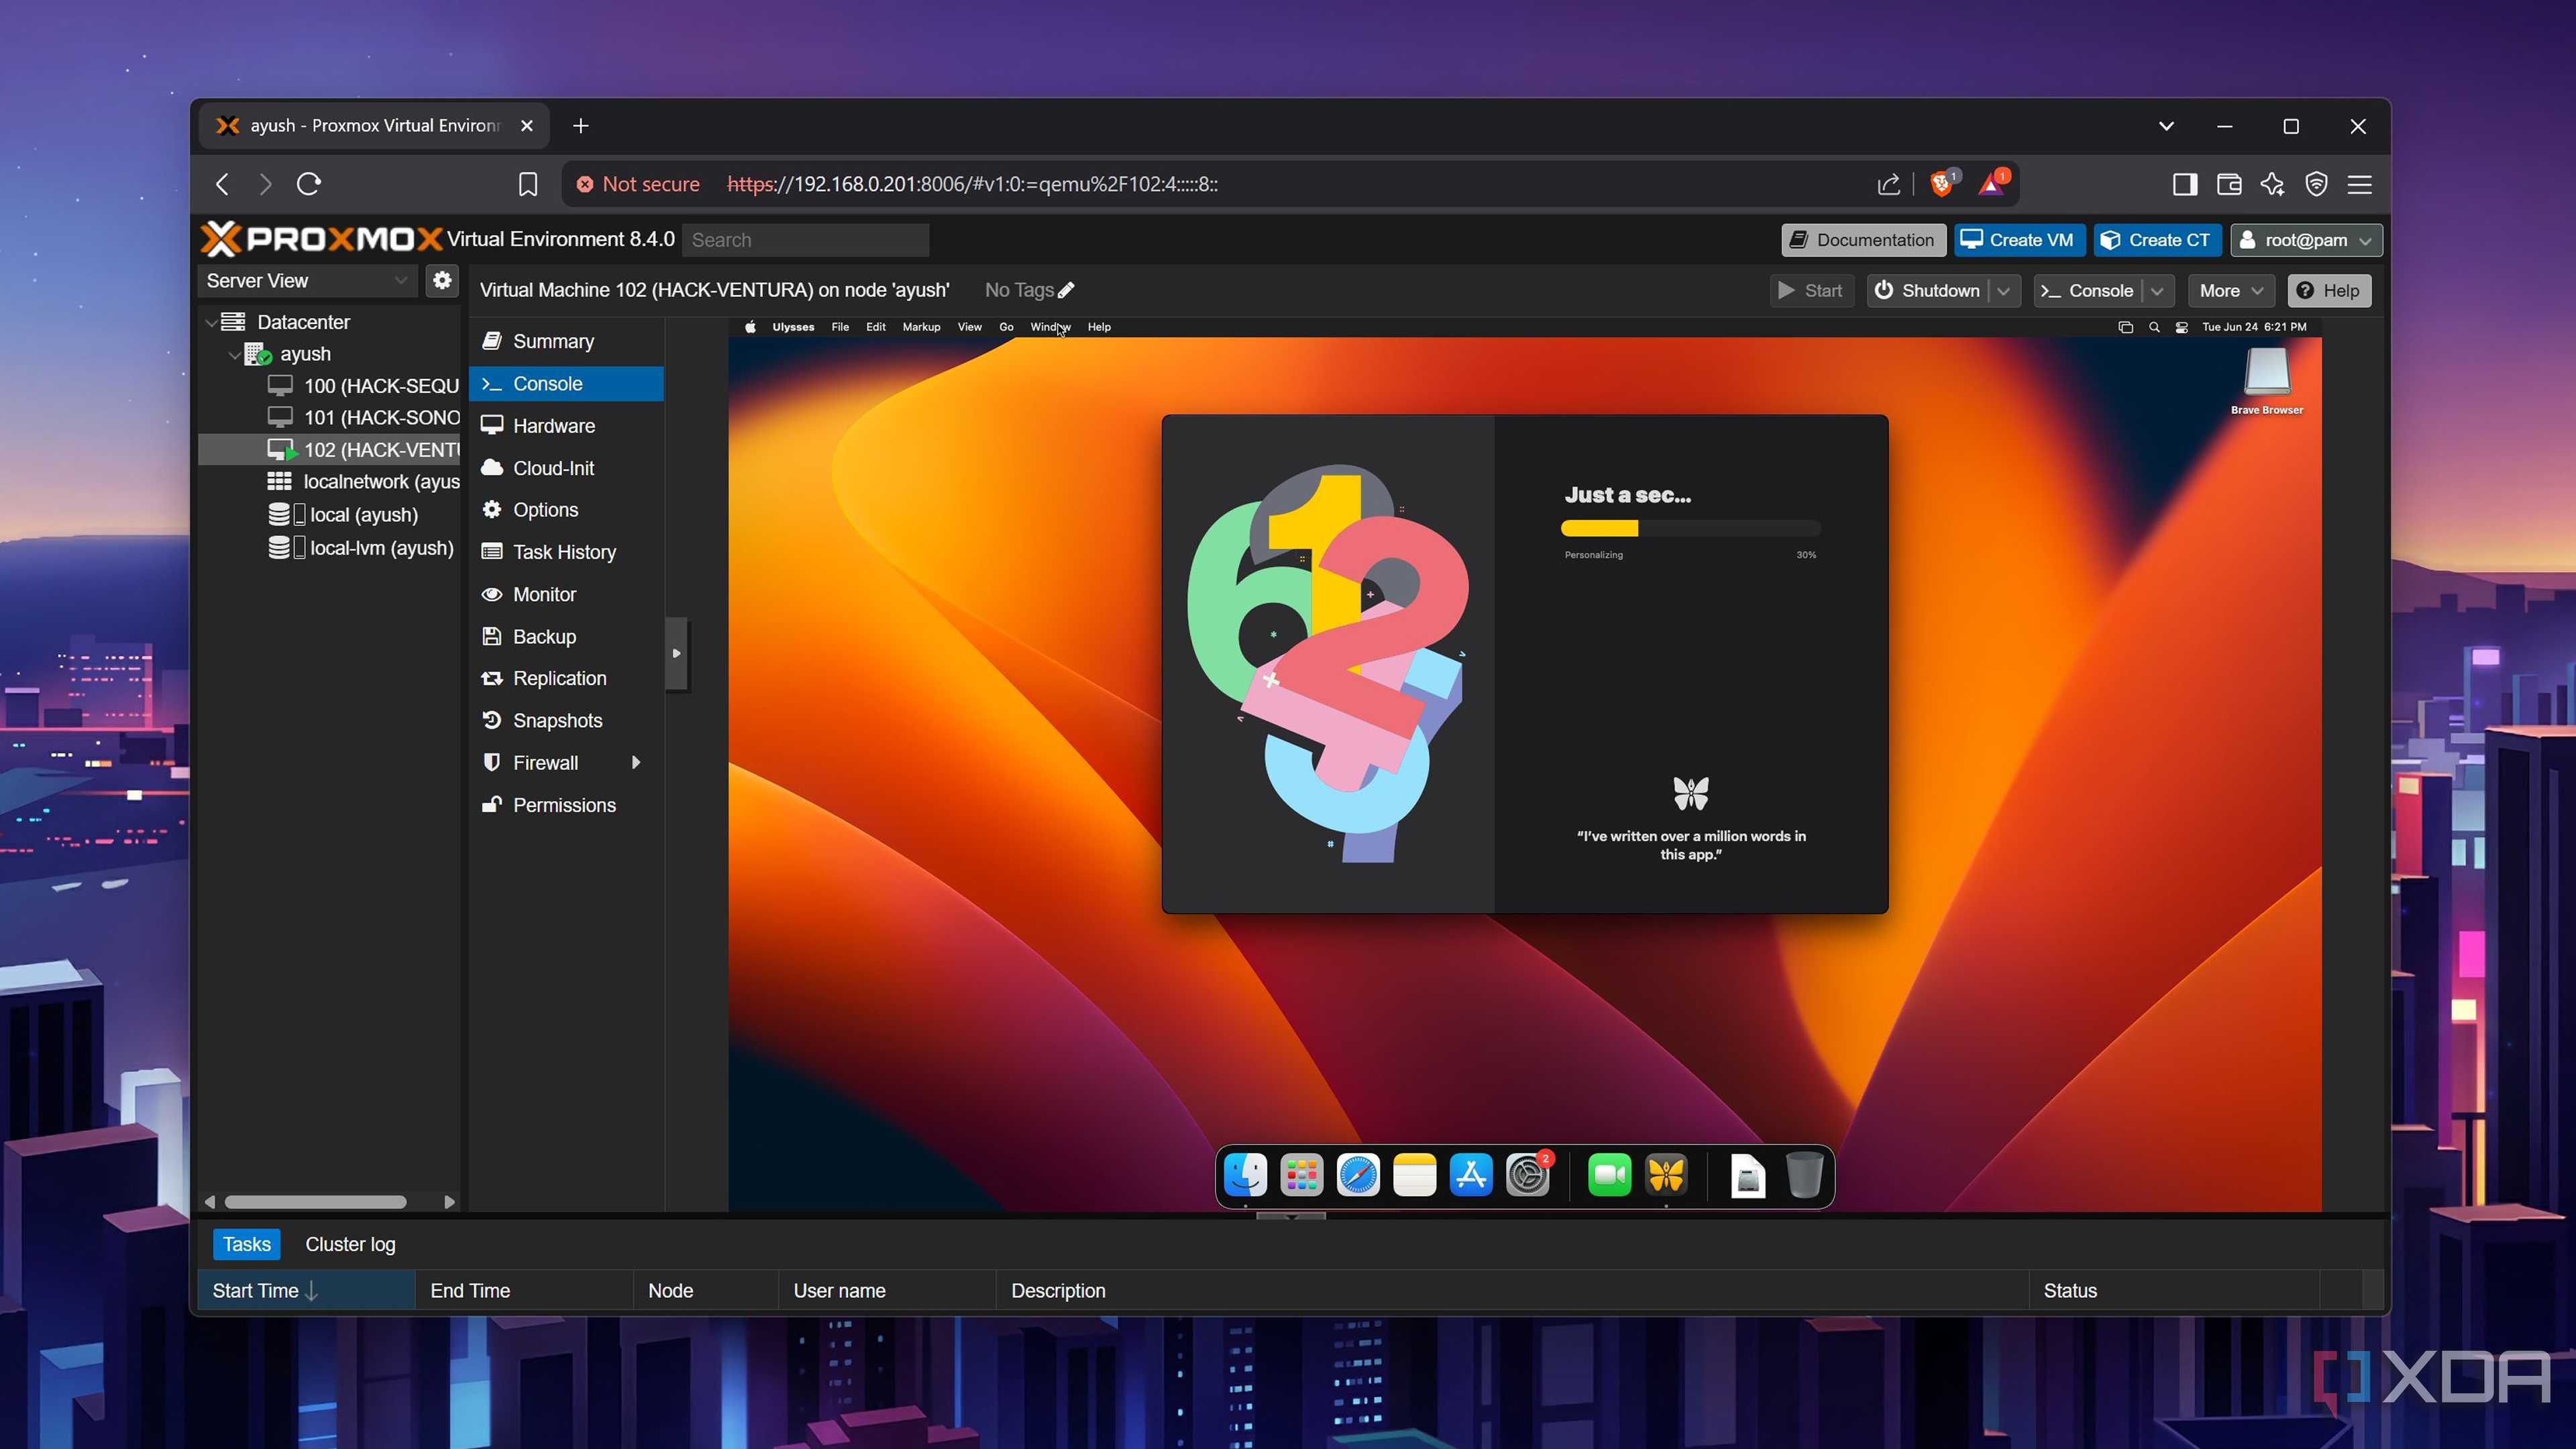Click the tree settings gear icon
The height and width of the screenshot is (1449, 2576).
pyautogui.click(x=442, y=281)
